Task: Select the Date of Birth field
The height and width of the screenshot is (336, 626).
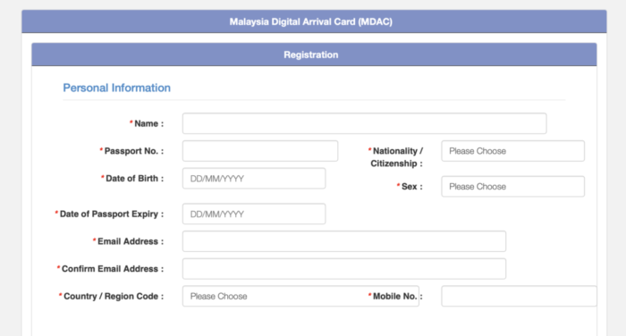Action: [254, 179]
